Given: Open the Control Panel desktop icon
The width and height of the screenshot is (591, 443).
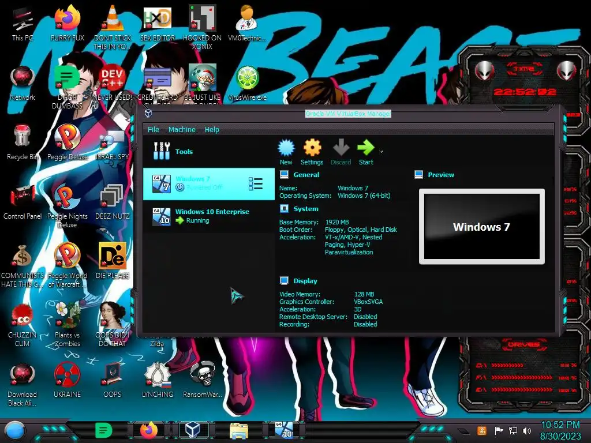Looking at the screenshot, I should 23,202.
